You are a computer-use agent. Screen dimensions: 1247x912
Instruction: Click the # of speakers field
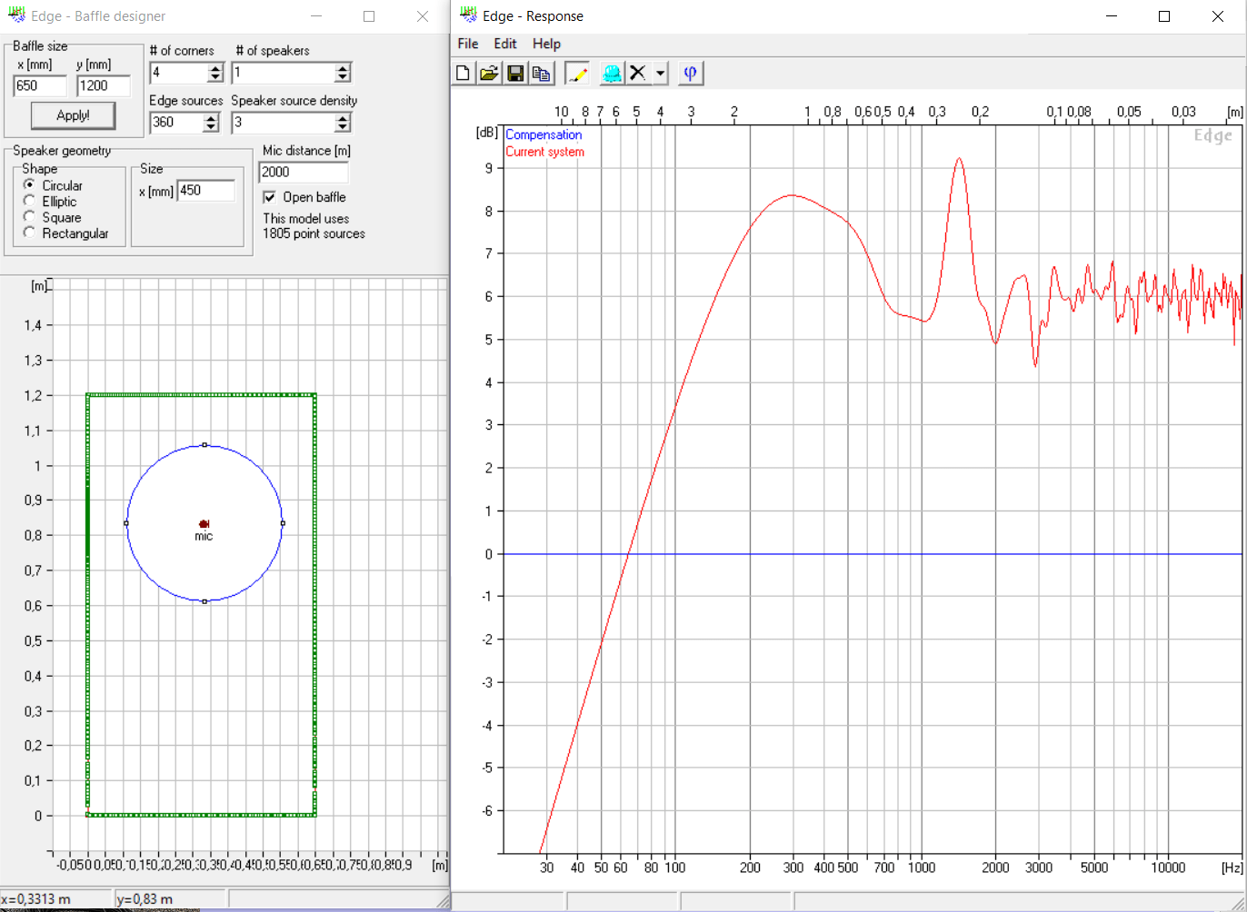[283, 73]
